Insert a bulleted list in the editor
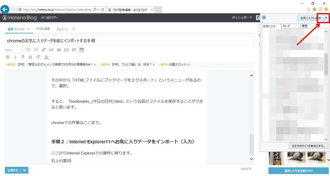330x176 pixels. [x=29, y=50]
